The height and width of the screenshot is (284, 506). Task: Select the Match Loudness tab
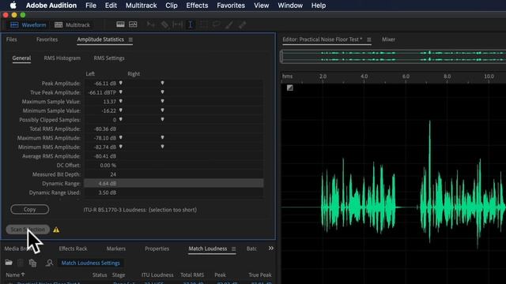tap(208, 248)
